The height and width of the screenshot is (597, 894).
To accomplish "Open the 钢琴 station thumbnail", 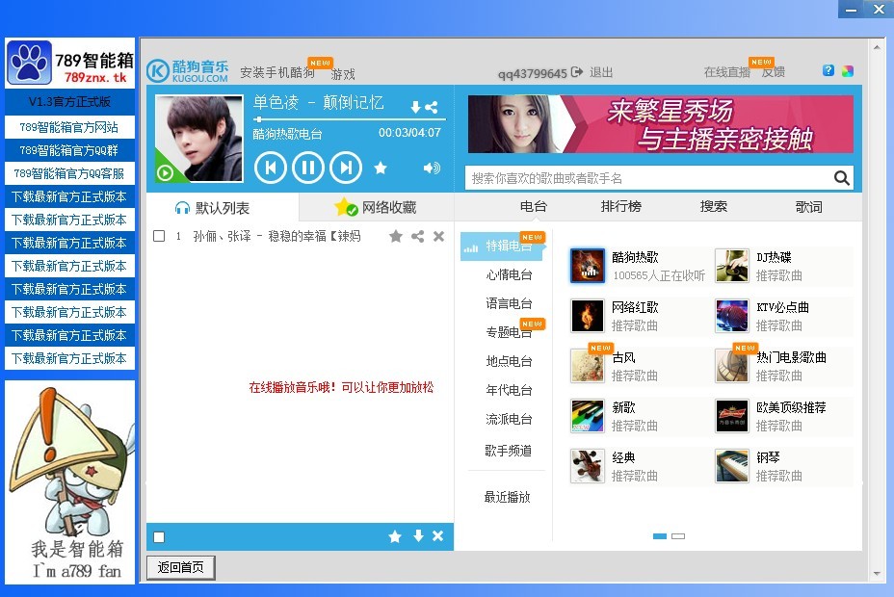I will coord(731,466).
